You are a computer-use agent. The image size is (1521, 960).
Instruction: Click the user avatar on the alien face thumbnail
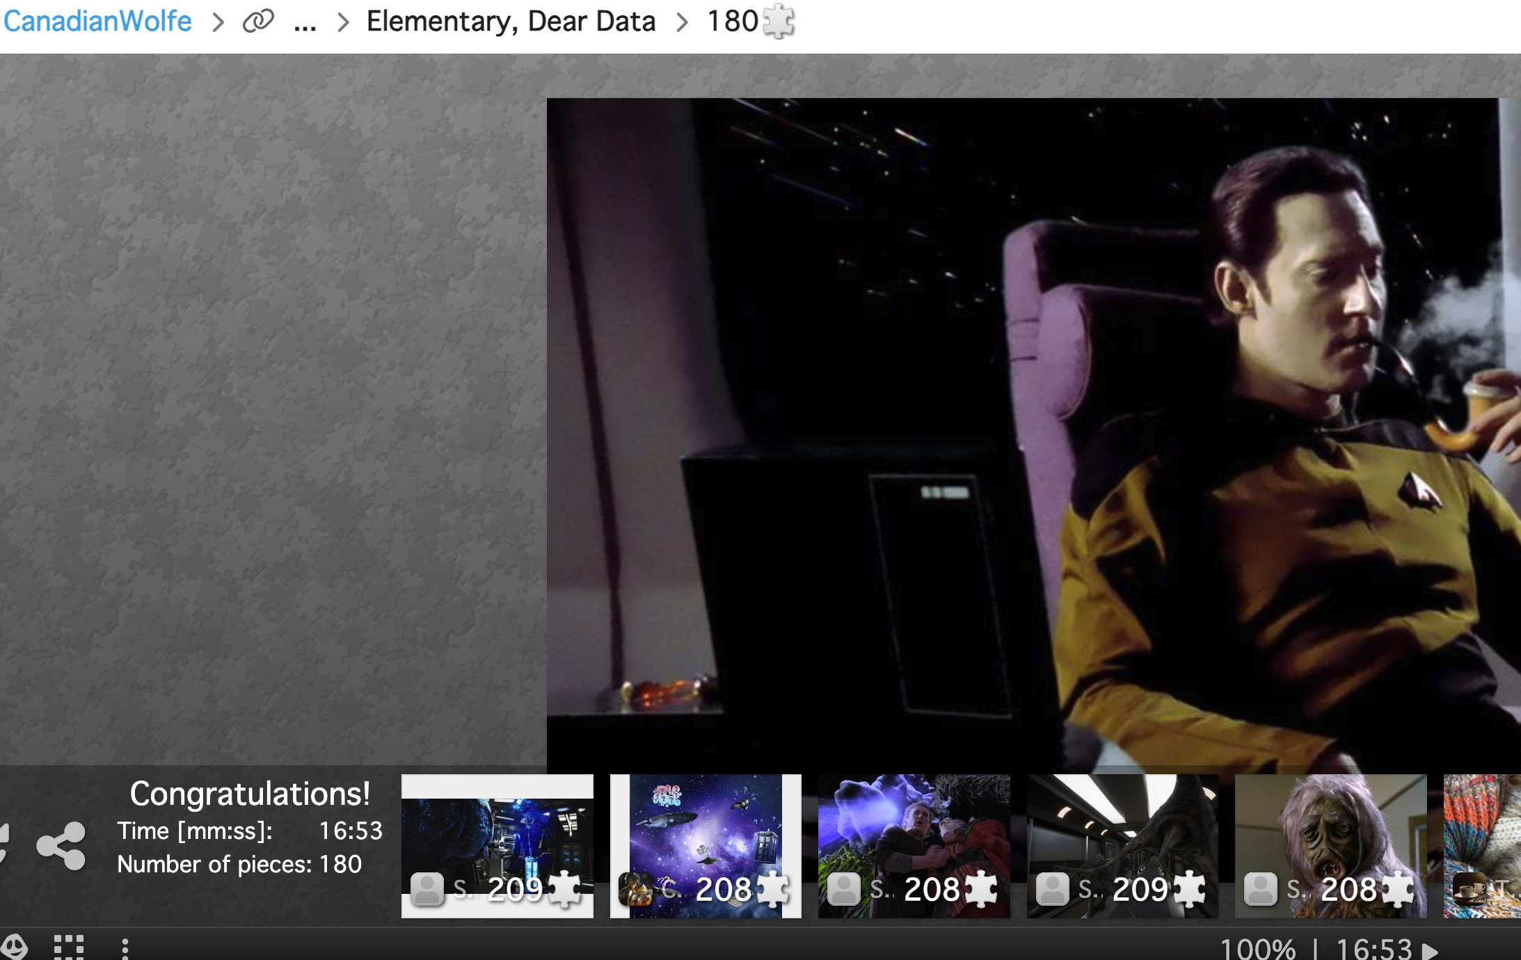[1261, 889]
